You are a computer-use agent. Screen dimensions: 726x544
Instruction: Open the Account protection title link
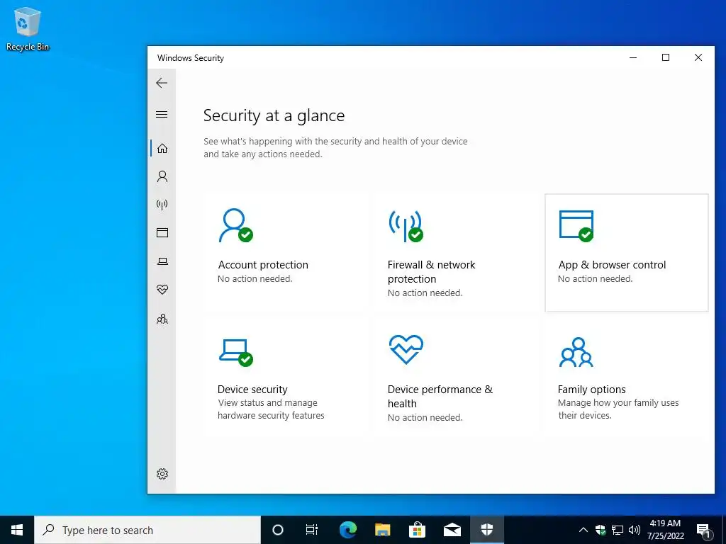[x=263, y=265]
